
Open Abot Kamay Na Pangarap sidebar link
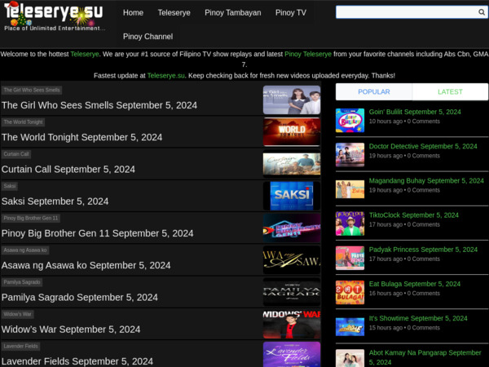pos(425,357)
